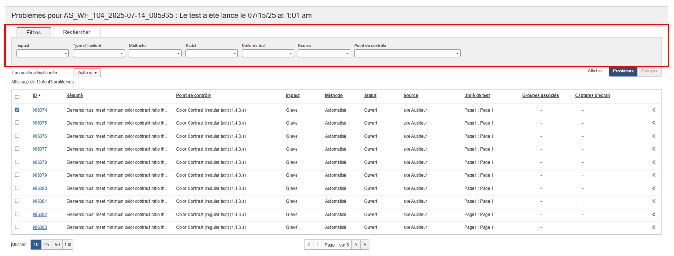This screenshot has height=256, width=674.
Task: Go to previous page arrow
Action: (317, 245)
